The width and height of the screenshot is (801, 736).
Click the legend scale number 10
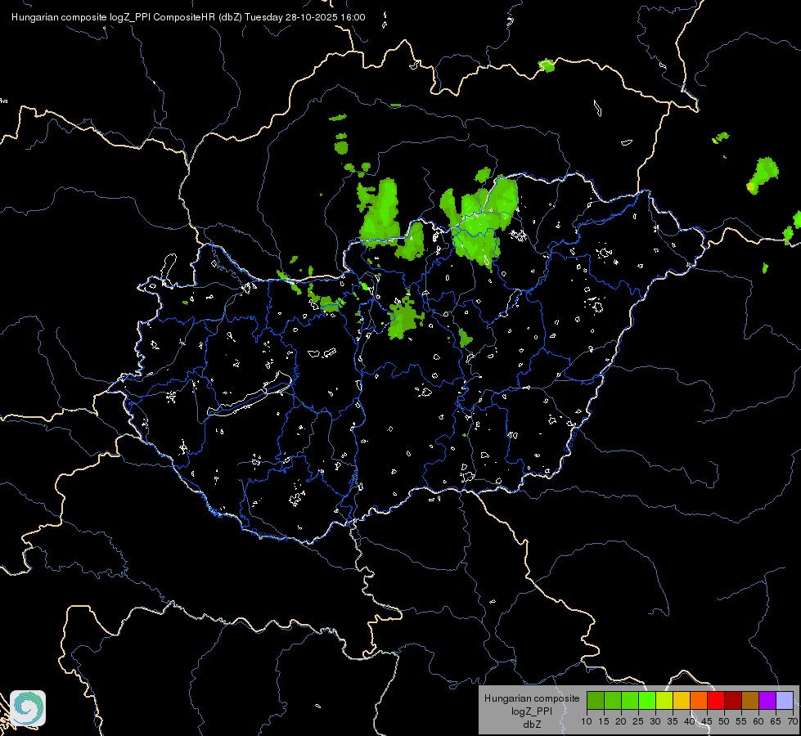[x=587, y=722]
